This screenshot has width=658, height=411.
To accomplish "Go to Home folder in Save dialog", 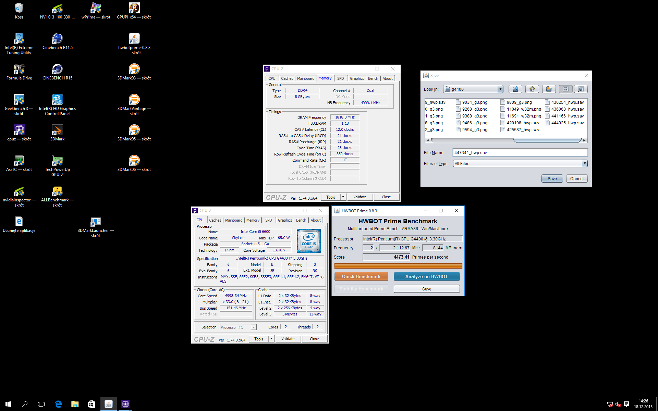I will [x=532, y=89].
